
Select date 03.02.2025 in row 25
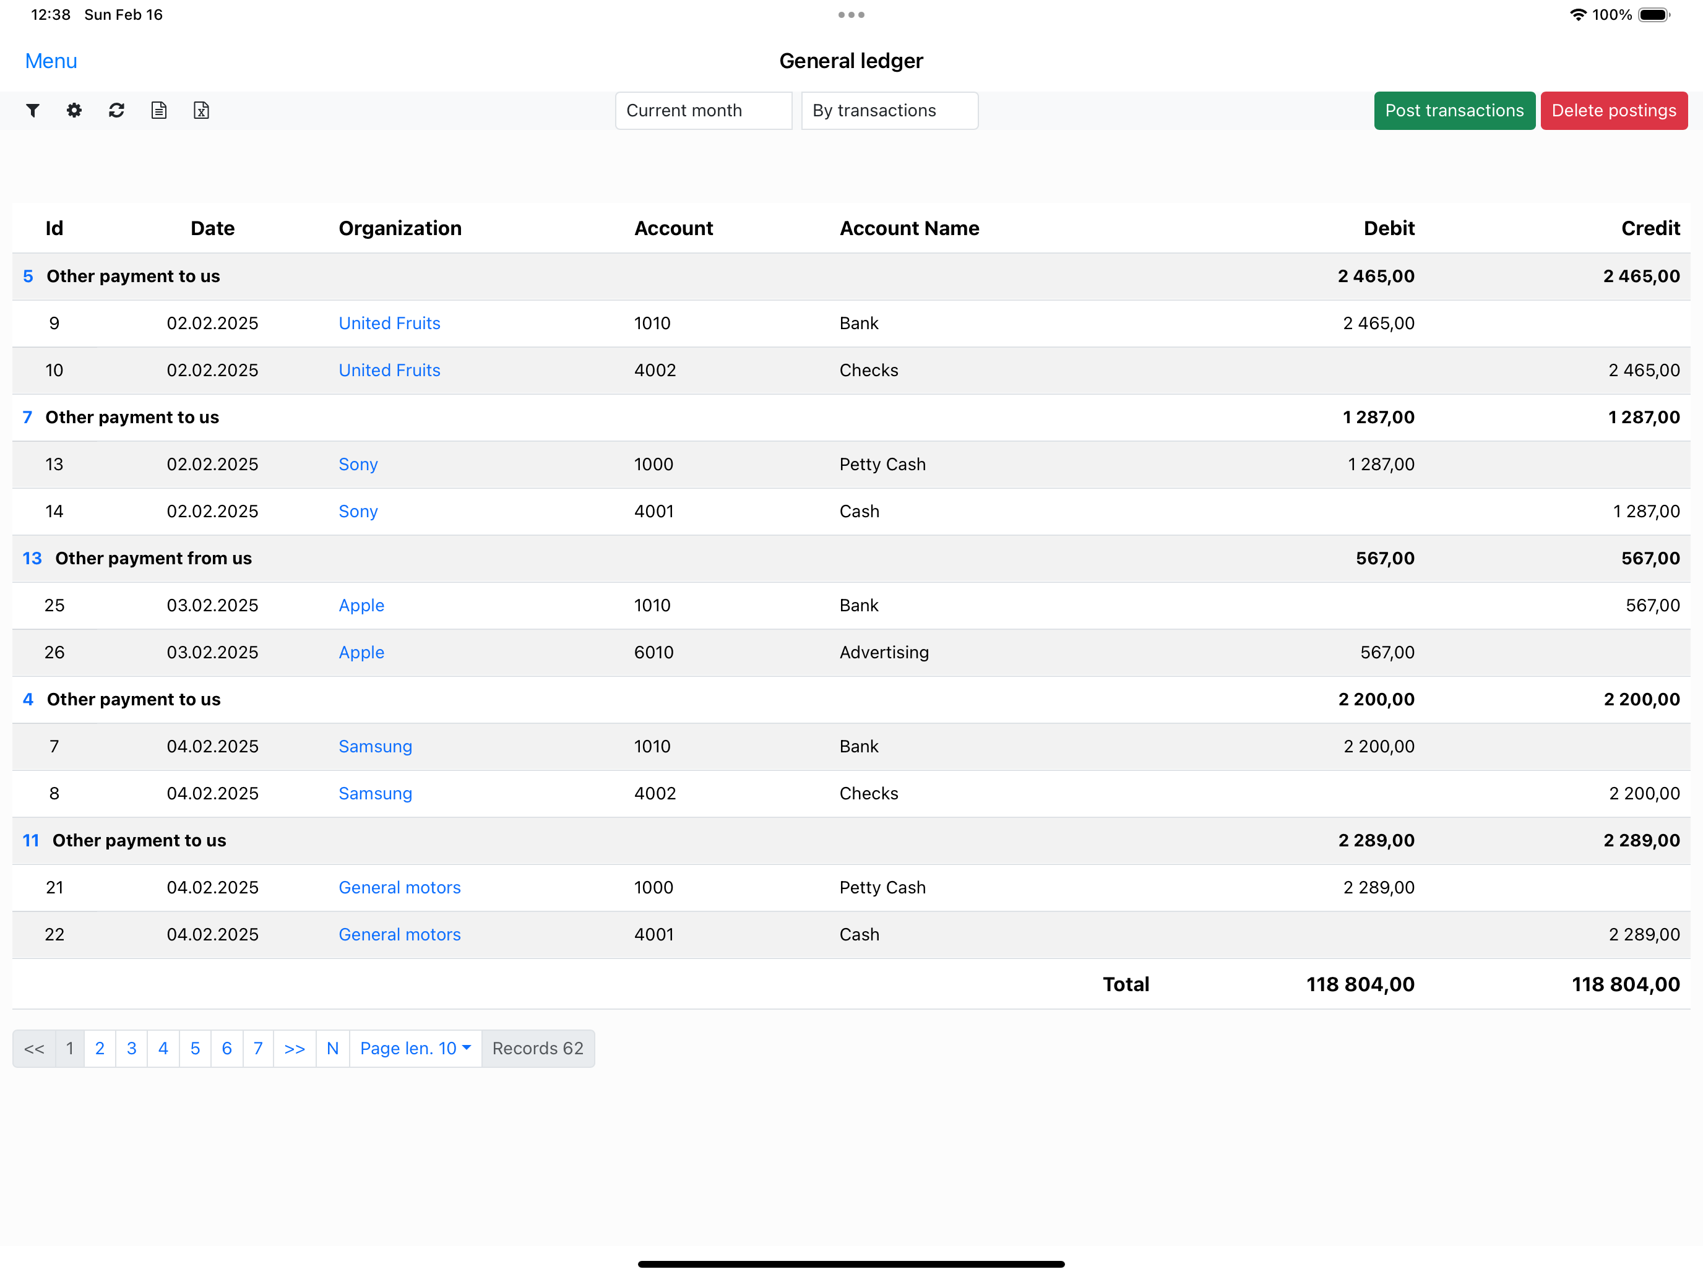(212, 605)
